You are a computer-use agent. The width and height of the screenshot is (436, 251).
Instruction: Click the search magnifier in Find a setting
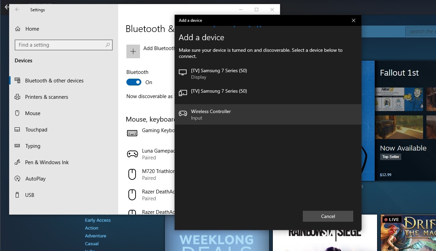coord(108,45)
